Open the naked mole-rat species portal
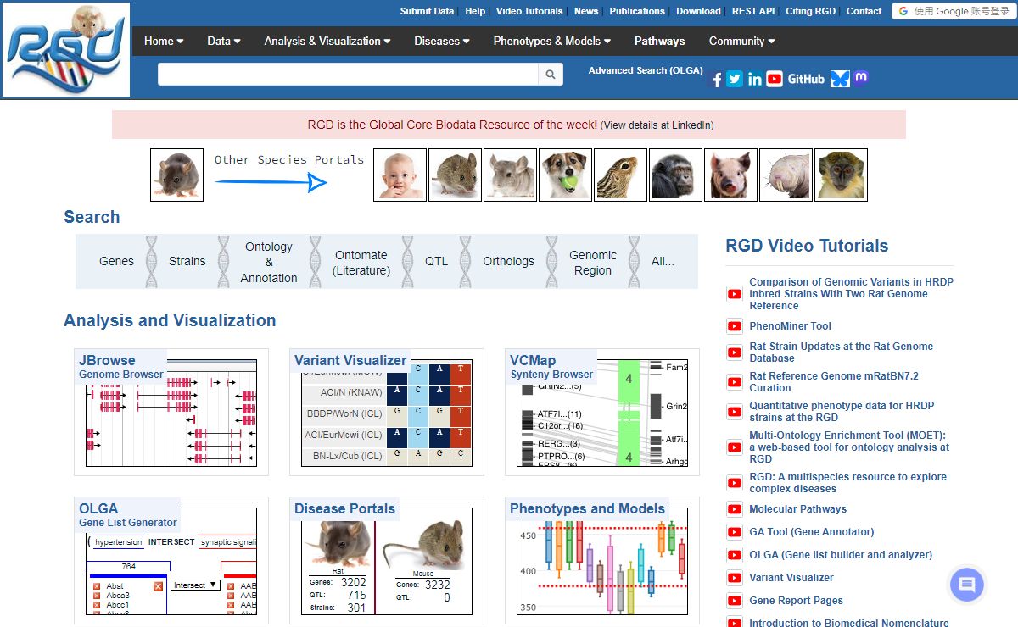Viewport: 1018px width, 627px height. 786,175
